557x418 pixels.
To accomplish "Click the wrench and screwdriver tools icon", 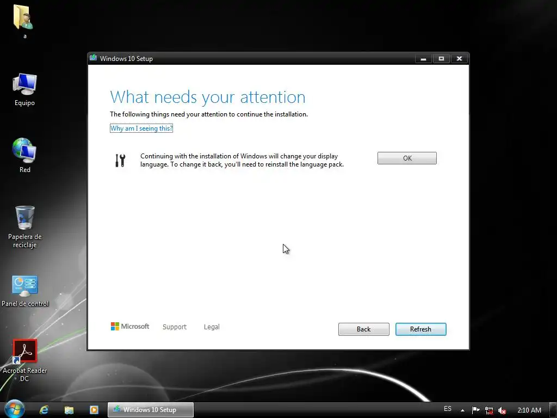I will 120,161.
